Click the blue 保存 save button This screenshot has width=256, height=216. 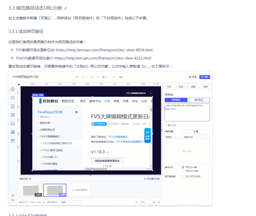click(205, 77)
